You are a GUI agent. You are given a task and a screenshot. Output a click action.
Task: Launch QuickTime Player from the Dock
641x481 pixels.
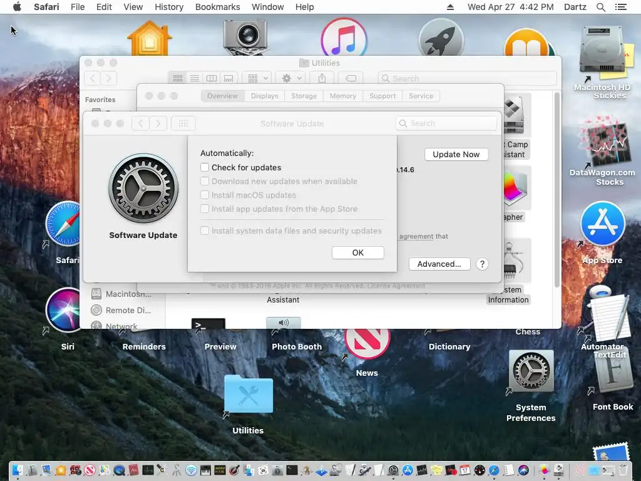(120, 470)
